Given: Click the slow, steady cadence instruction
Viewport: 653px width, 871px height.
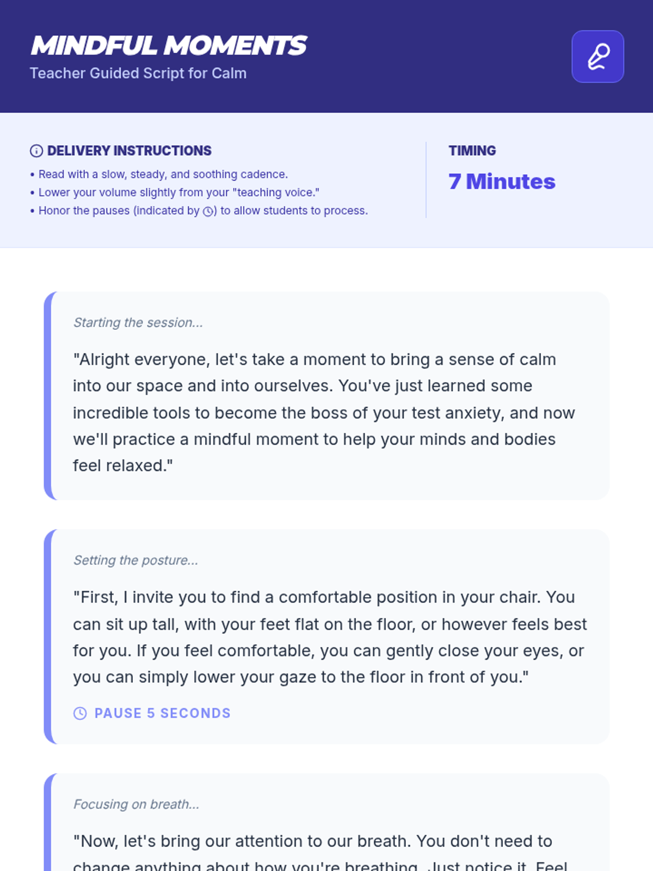Looking at the screenshot, I should pos(163,174).
